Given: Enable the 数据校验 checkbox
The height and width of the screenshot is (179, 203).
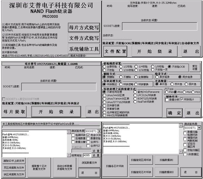Looking at the screenshot, I should 88,139.
